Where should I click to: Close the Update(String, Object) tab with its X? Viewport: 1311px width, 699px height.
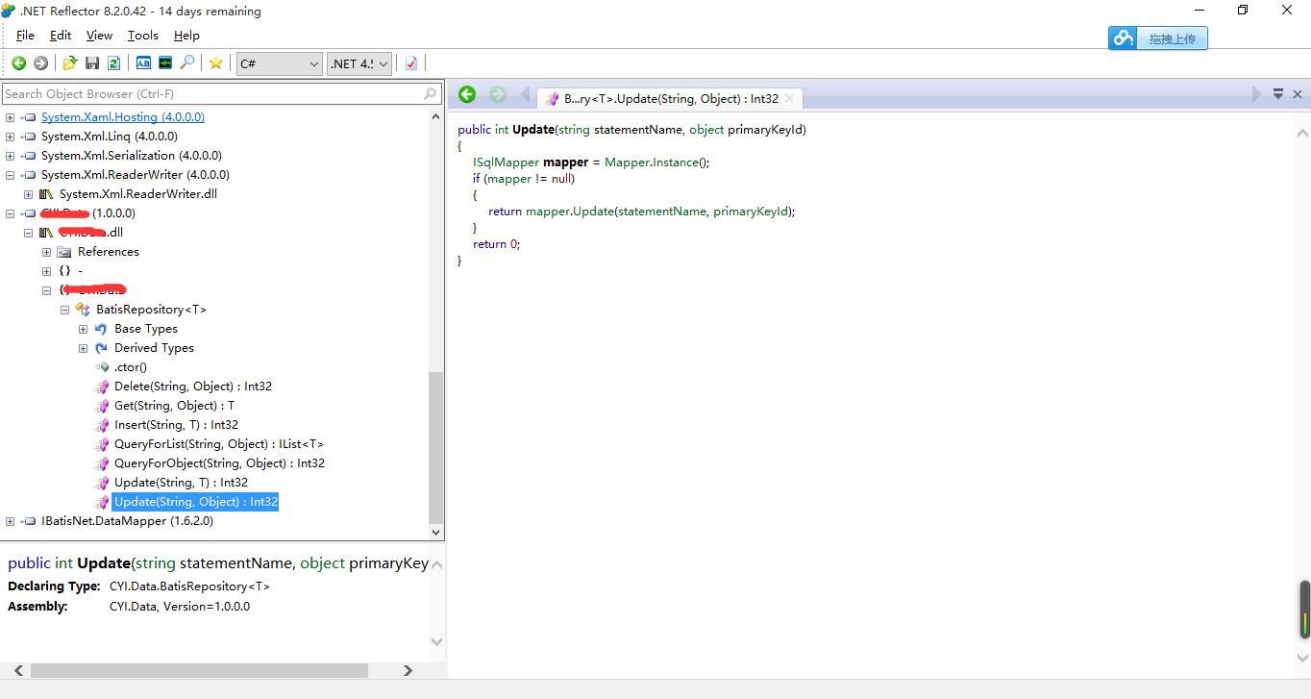click(789, 98)
